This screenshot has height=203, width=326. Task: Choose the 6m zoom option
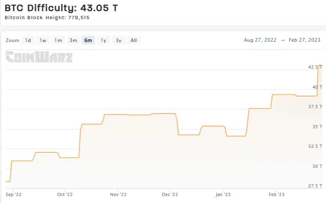(88, 40)
